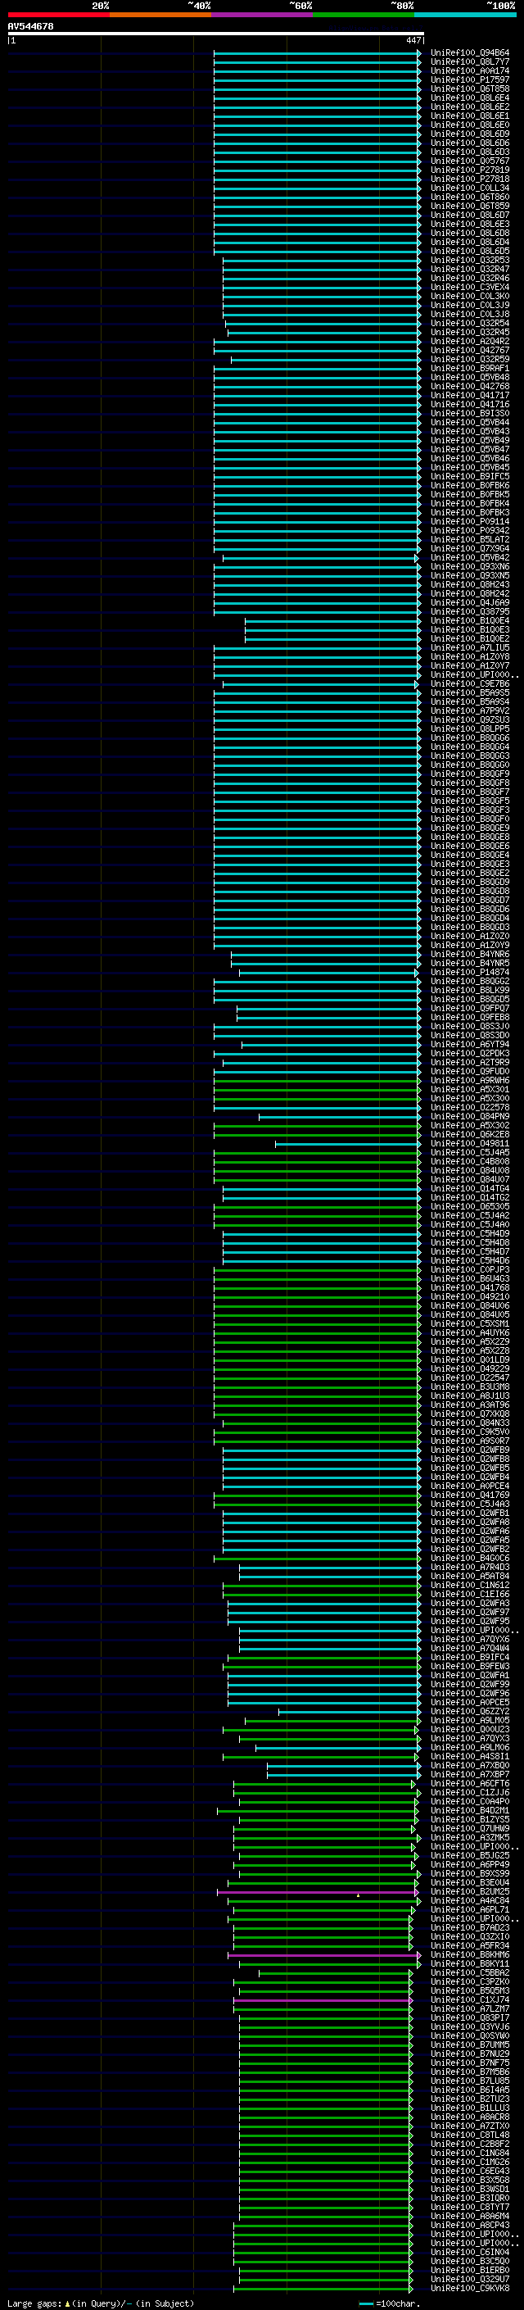
Task: Click the cyan alignment bar for O49811
Action: click(x=347, y=1144)
